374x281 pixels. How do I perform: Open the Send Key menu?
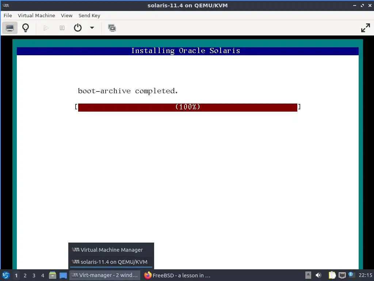tap(89, 15)
